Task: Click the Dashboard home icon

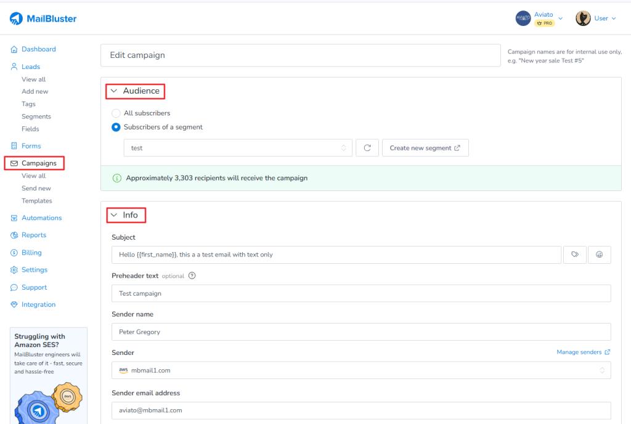Action: click(x=14, y=49)
